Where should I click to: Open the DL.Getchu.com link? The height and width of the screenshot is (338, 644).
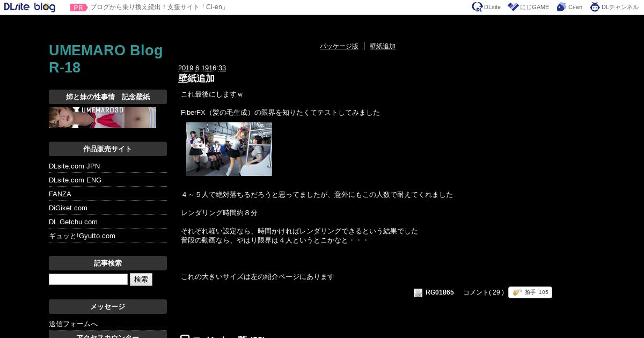74,222
